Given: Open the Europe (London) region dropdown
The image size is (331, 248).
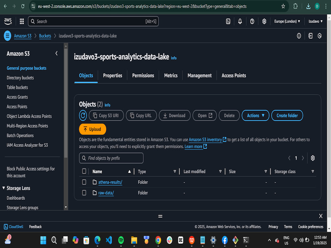Looking at the screenshot, I should 287,21.
